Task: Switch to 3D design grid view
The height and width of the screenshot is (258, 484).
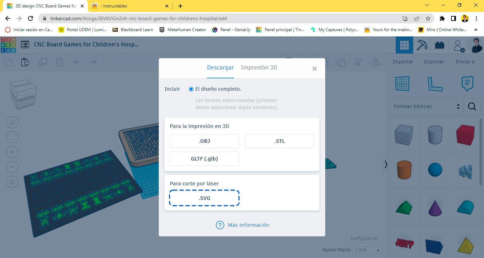Action: click(x=404, y=45)
